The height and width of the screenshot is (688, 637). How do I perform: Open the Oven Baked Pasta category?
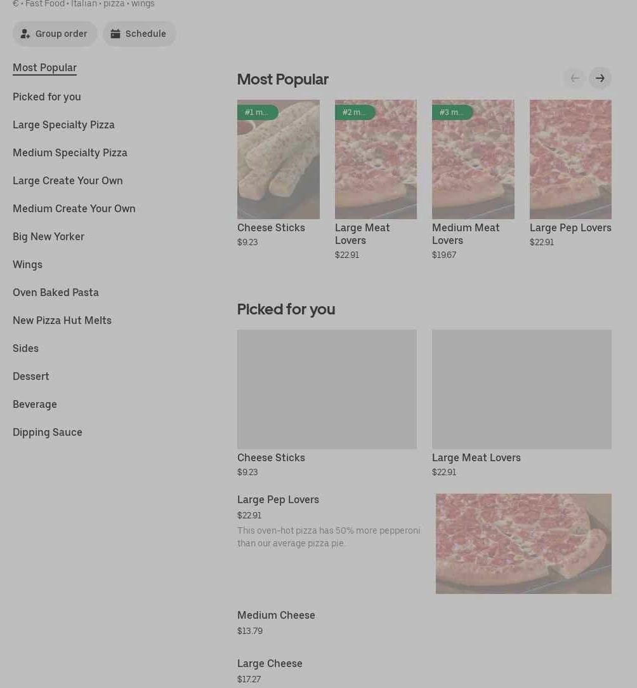(56, 292)
